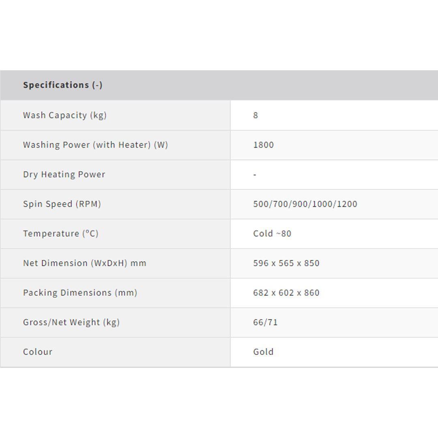Screen dimensions: 438x438
Task: Click the Spin Speed (RPM) label
Action: pyautogui.click(x=62, y=204)
